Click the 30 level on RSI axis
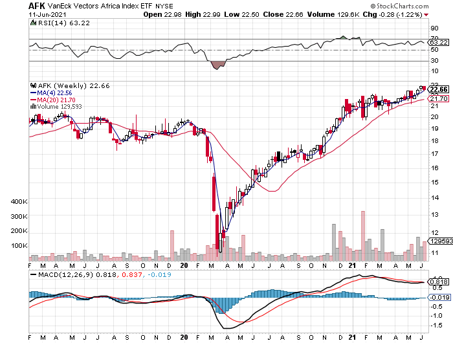Viewport: 453px width, 343px height. point(434,60)
